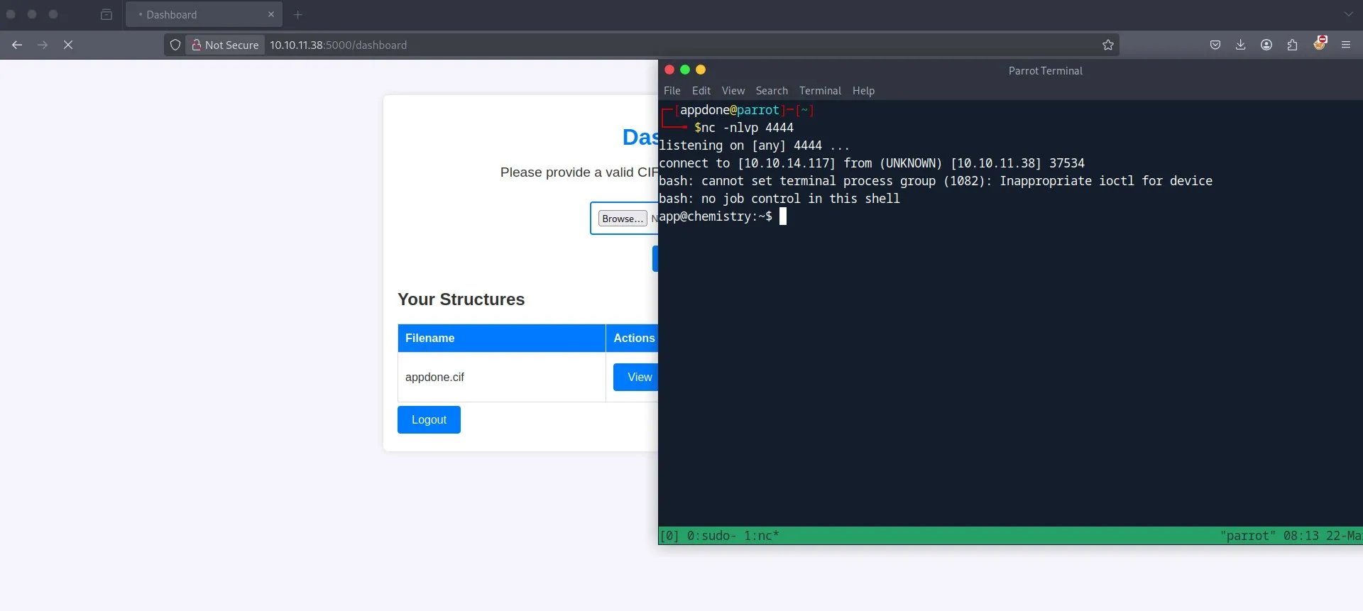Open the terminal Help menu
Image resolution: width=1363 pixels, height=611 pixels.
point(863,91)
